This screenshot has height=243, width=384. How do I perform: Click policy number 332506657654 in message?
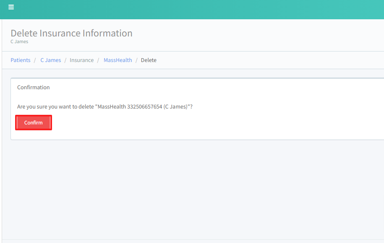(x=145, y=107)
